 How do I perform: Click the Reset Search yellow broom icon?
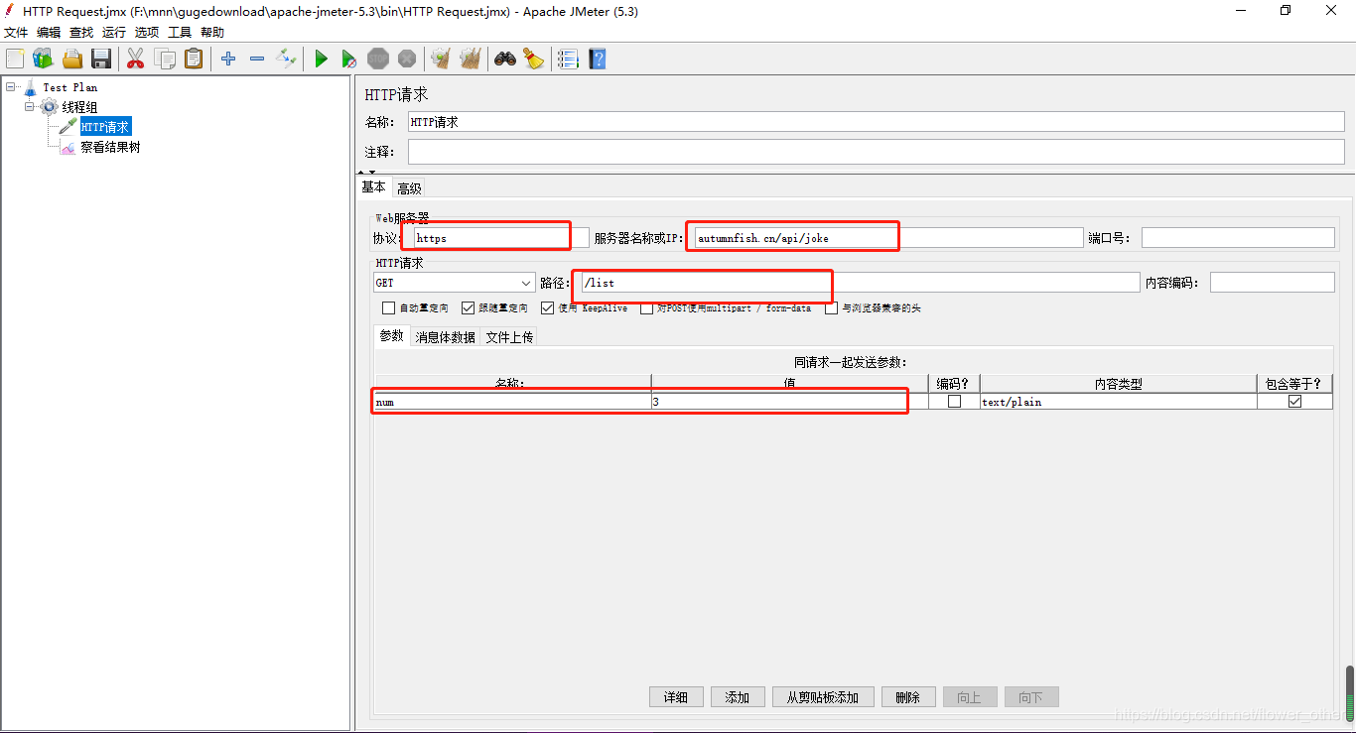pos(534,59)
